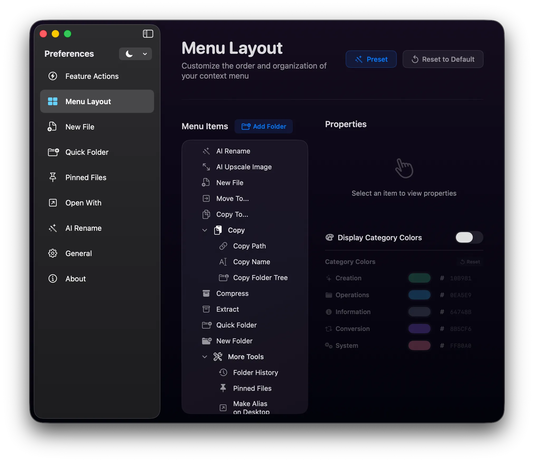Toggle Display Category Colors switch
This screenshot has height=462, width=534.
click(469, 238)
